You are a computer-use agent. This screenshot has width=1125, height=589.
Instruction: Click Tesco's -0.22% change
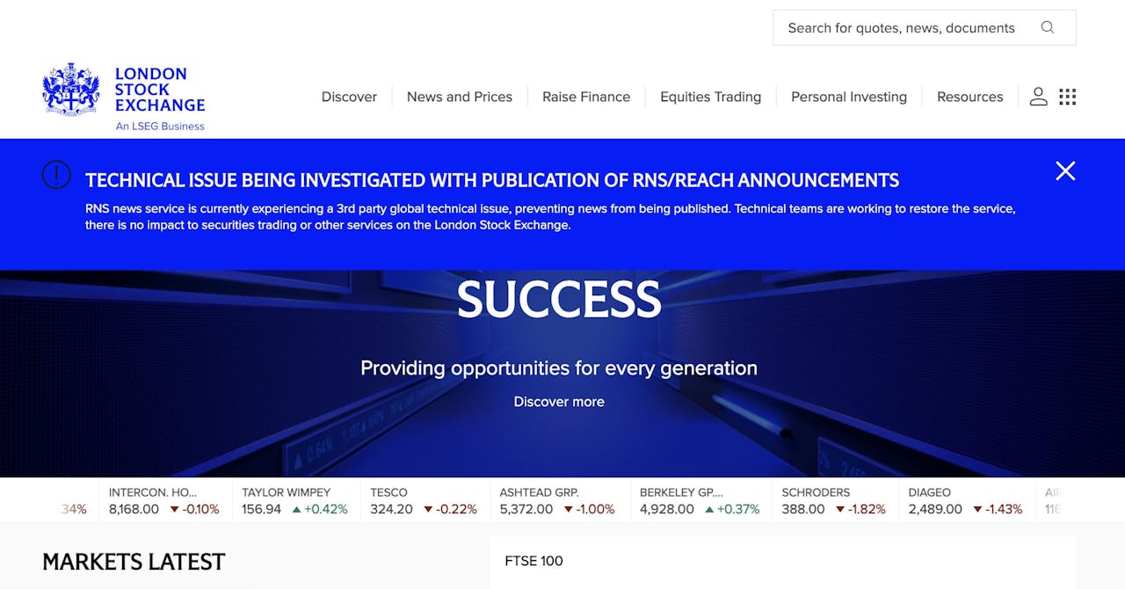pyautogui.click(x=450, y=509)
